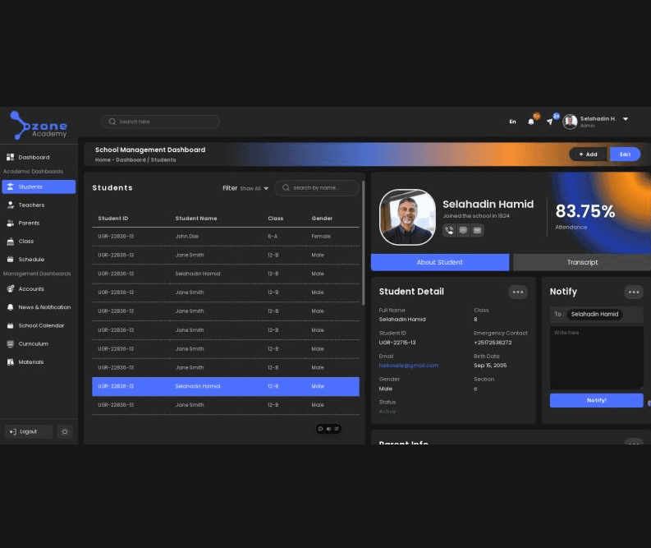Image resolution: width=651 pixels, height=548 pixels.
Task: Select the highlighted Selahadin Hamid row
Action: 226,386
